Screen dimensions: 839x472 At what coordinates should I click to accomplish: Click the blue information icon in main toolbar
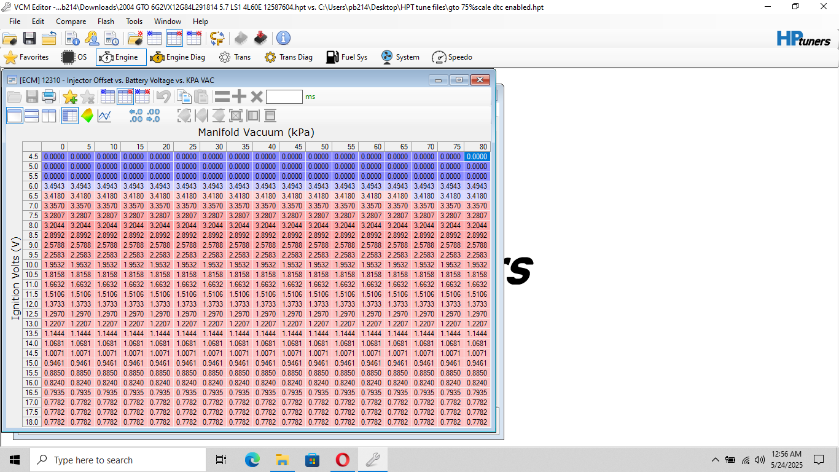pyautogui.click(x=283, y=38)
